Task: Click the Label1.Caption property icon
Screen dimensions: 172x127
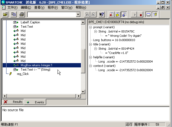Action: (16, 22)
